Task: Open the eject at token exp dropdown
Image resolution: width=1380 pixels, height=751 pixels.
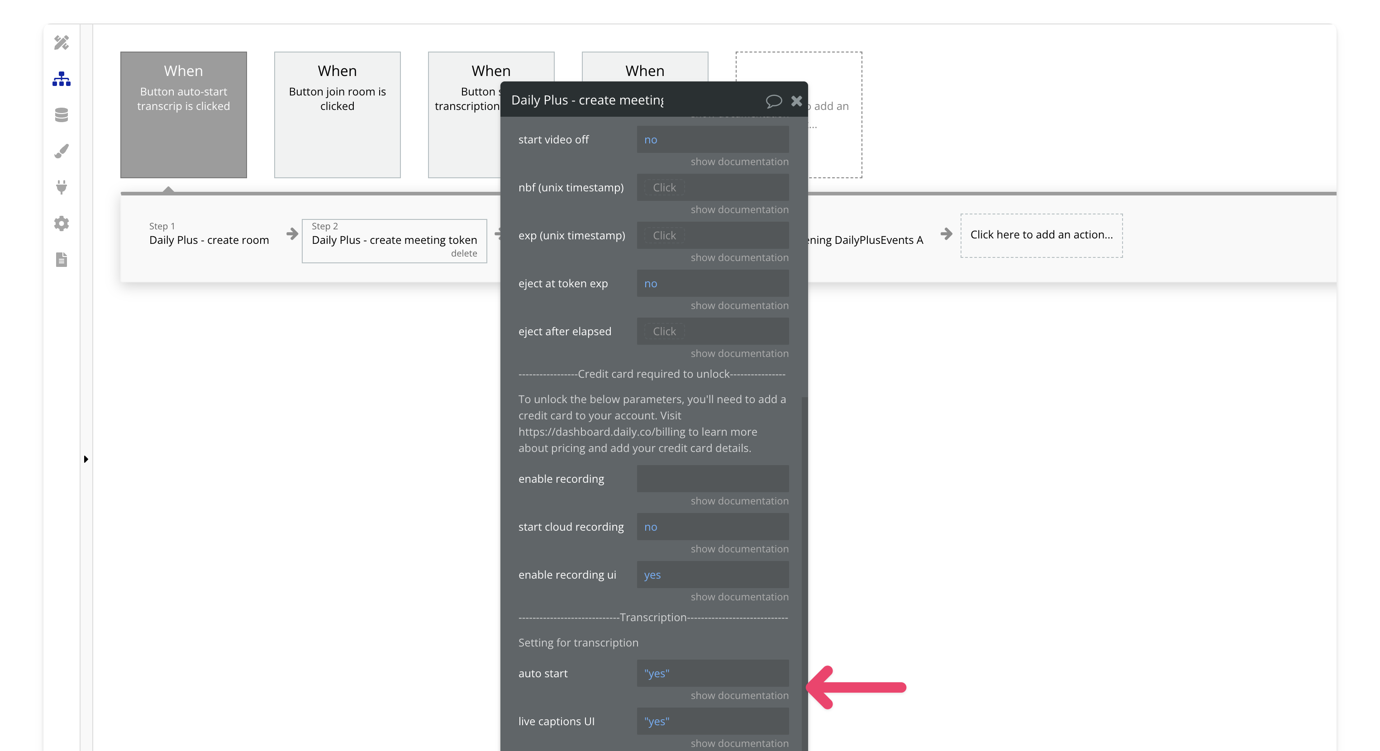Action: 713,283
